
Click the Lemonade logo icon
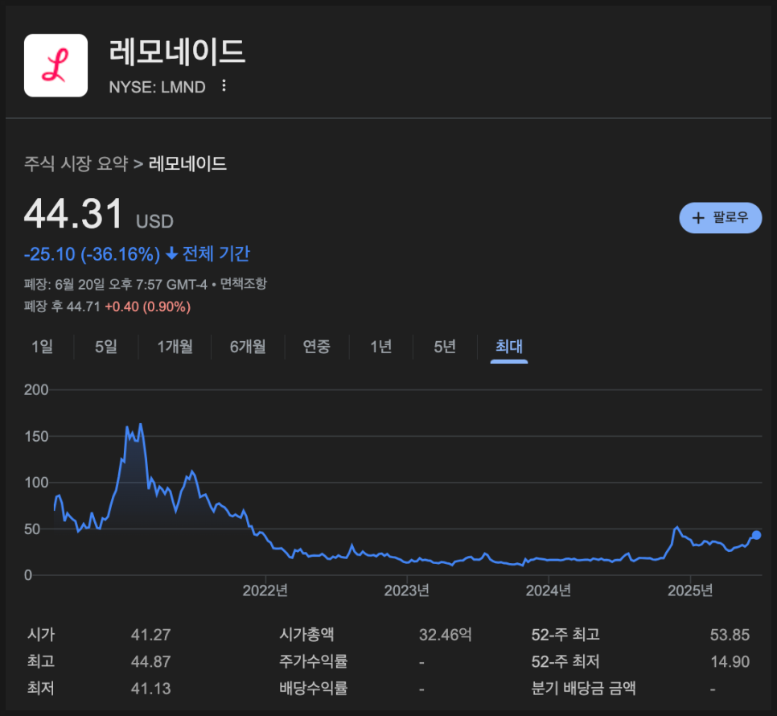click(x=56, y=65)
